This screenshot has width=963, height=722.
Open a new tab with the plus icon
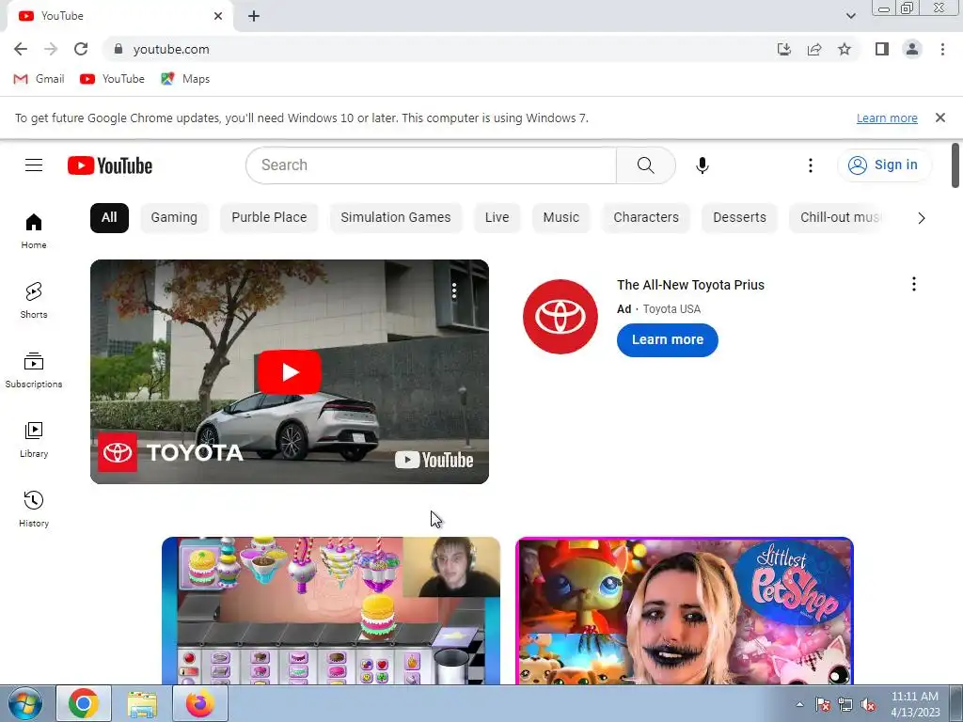tap(254, 17)
